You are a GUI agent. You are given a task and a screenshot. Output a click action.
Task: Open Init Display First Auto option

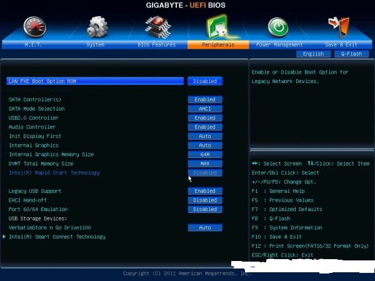tap(205, 136)
